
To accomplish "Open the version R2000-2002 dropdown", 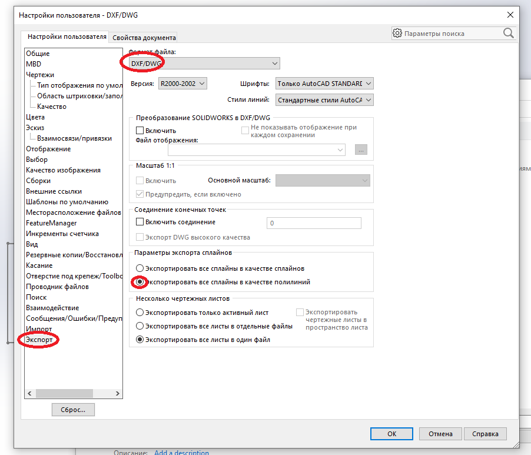I will pos(182,84).
